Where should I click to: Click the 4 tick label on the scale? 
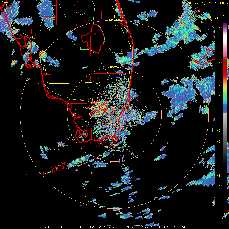coord(220,63)
